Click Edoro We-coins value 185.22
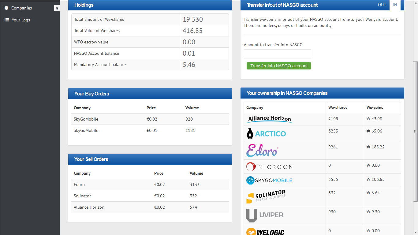418x235 pixels. click(x=375, y=147)
